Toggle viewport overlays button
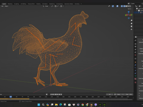 click(117, 6)
